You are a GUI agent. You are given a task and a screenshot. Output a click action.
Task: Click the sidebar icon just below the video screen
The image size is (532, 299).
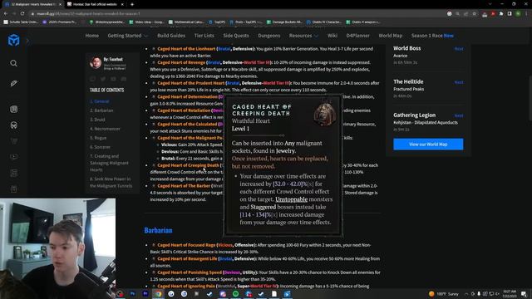(13, 174)
